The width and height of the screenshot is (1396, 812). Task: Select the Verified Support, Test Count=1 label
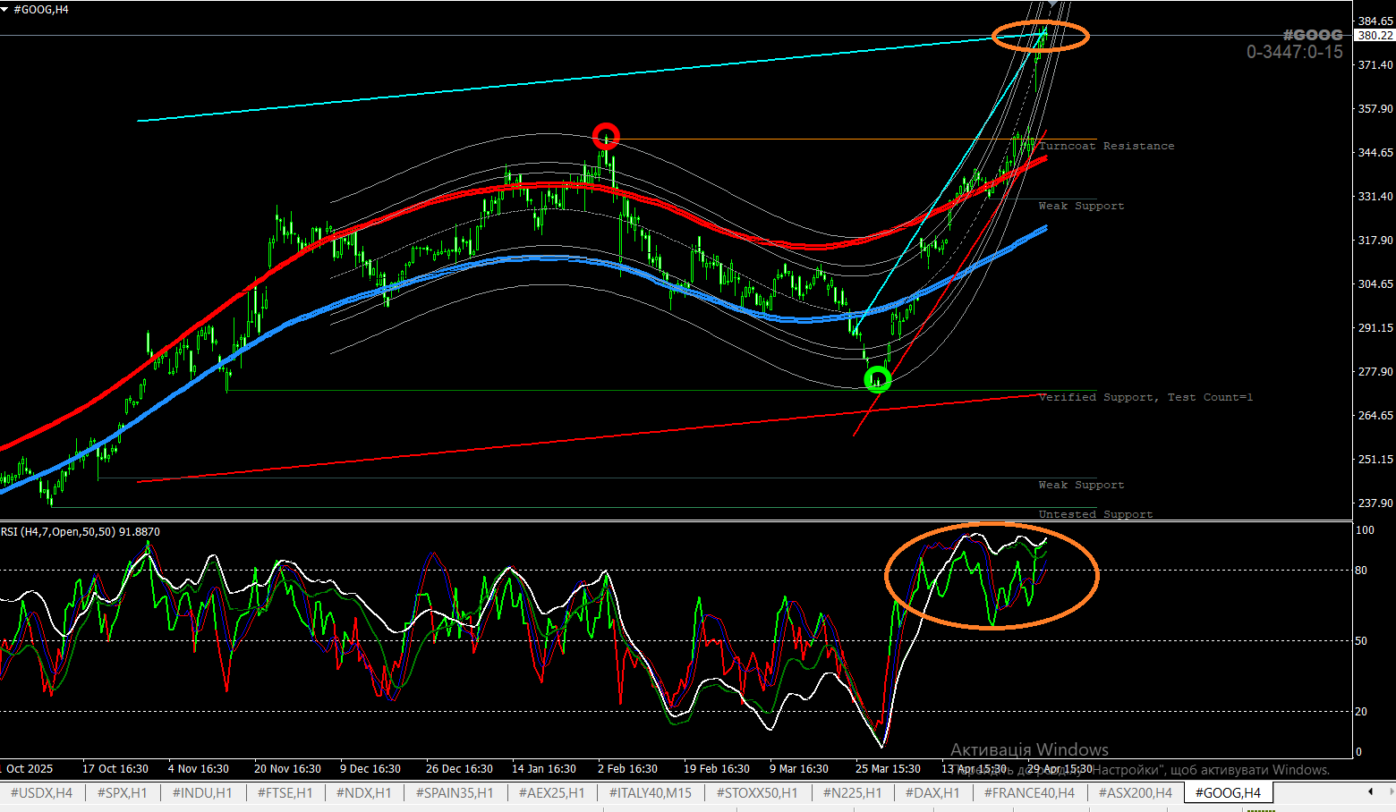point(1145,397)
